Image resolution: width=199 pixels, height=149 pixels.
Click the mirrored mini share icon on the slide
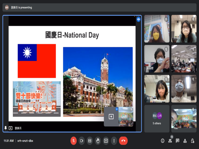click(x=111, y=117)
